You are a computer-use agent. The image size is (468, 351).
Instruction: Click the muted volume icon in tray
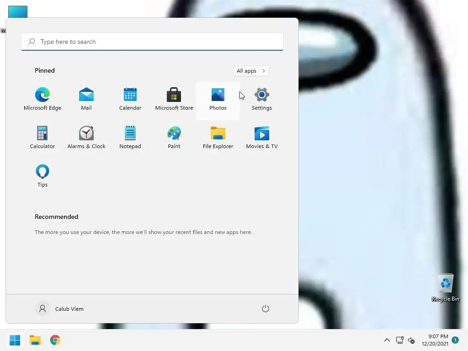click(411, 340)
